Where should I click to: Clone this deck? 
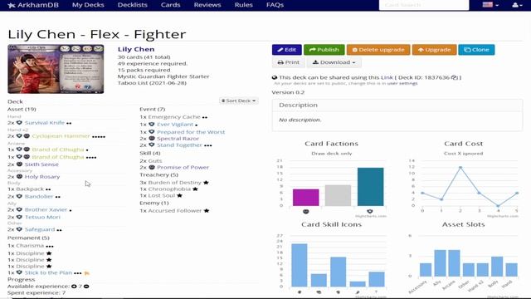point(476,50)
